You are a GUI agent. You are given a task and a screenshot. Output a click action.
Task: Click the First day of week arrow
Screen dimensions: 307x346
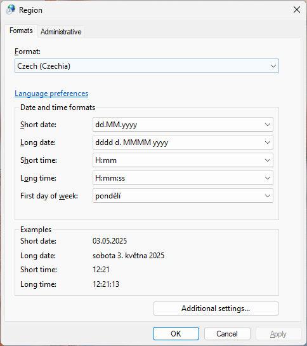pyautogui.click(x=268, y=196)
